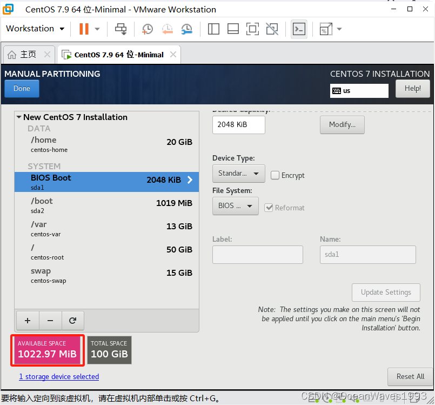435x405 pixels.
Task: Click the Label text field
Action: 257,255
